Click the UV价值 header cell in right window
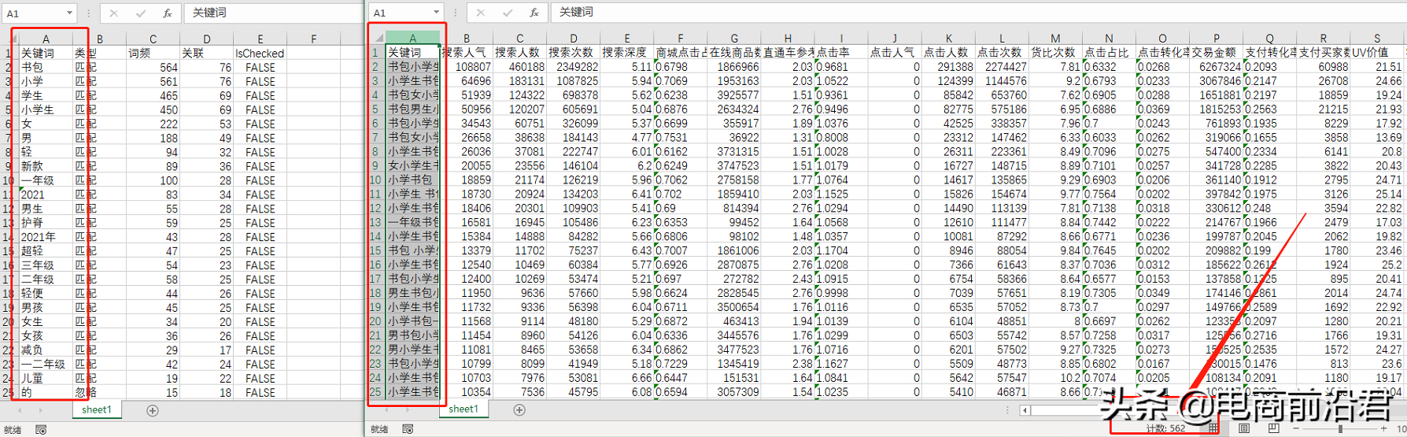 click(1377, 53)
